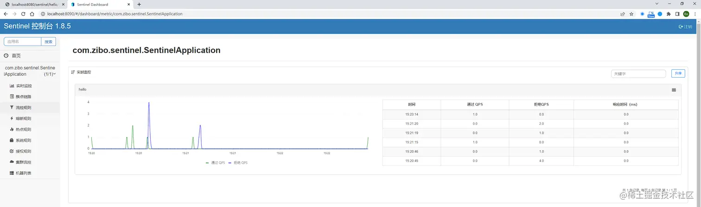Open the hello panel hamburger menu
Viewport: 701px width, 207px height.
coord(674,90)
